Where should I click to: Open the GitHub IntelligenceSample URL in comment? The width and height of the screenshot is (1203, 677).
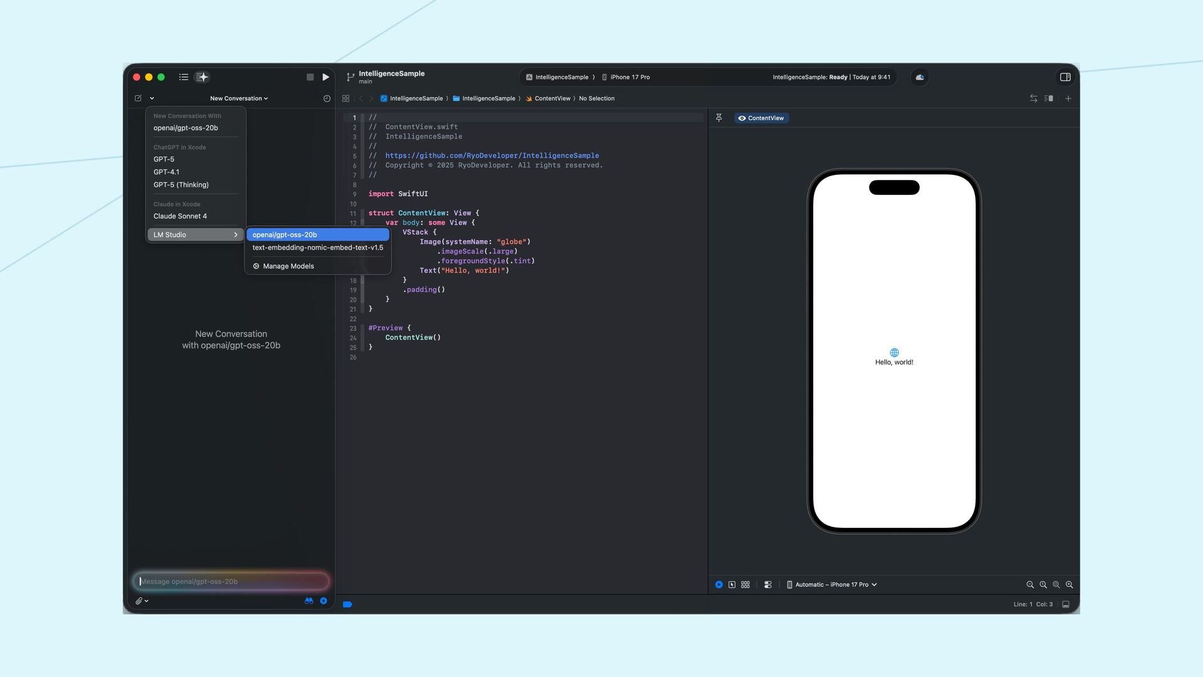[491, 155]
